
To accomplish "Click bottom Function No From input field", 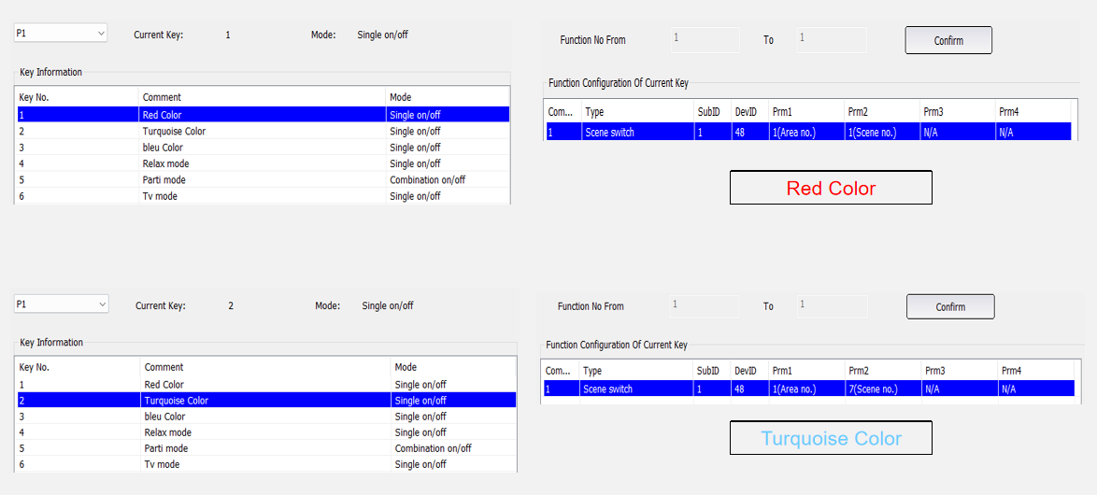I will (x=704, y=306).
